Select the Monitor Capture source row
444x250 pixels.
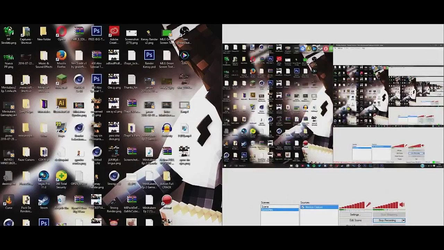[319, 207]
